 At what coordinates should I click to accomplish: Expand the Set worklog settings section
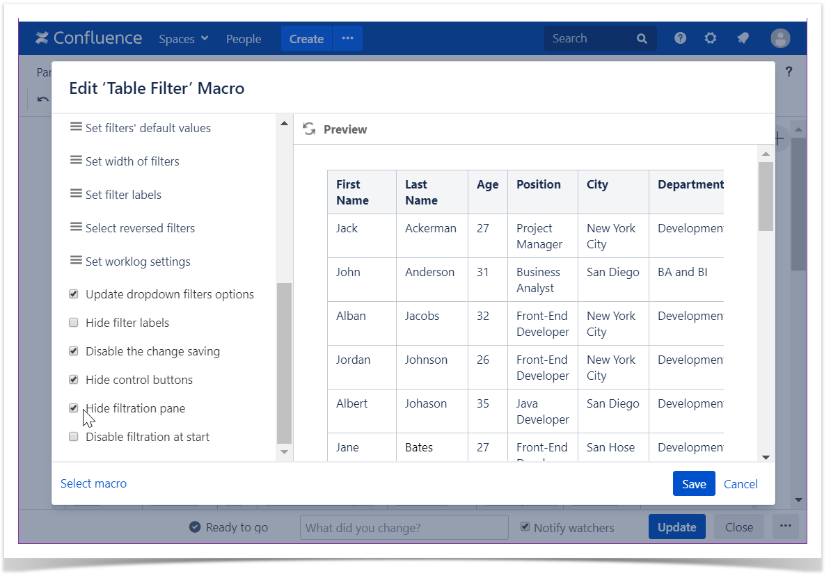click(137, 262)
